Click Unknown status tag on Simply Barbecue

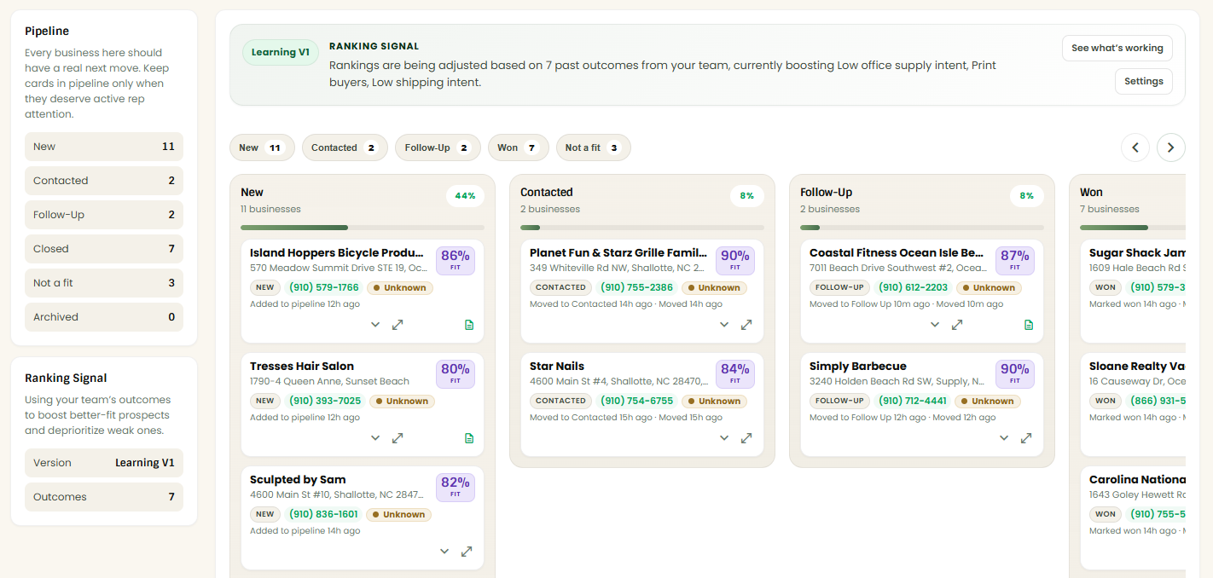tap(988, 401)
